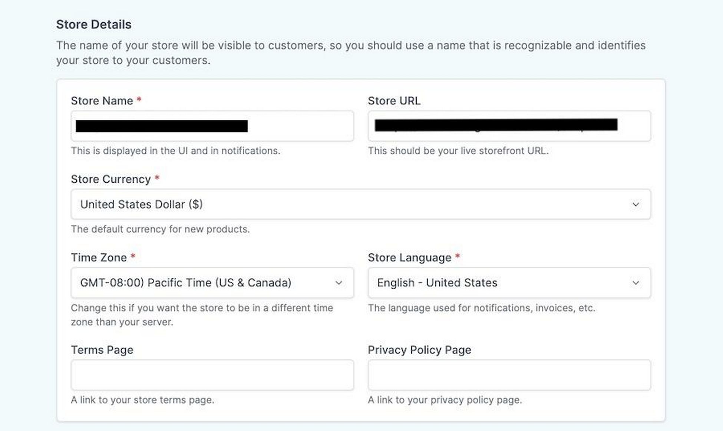Screen dimensions: 723x431
Task: Click the Store Details heading
Action: pos(94,25)
